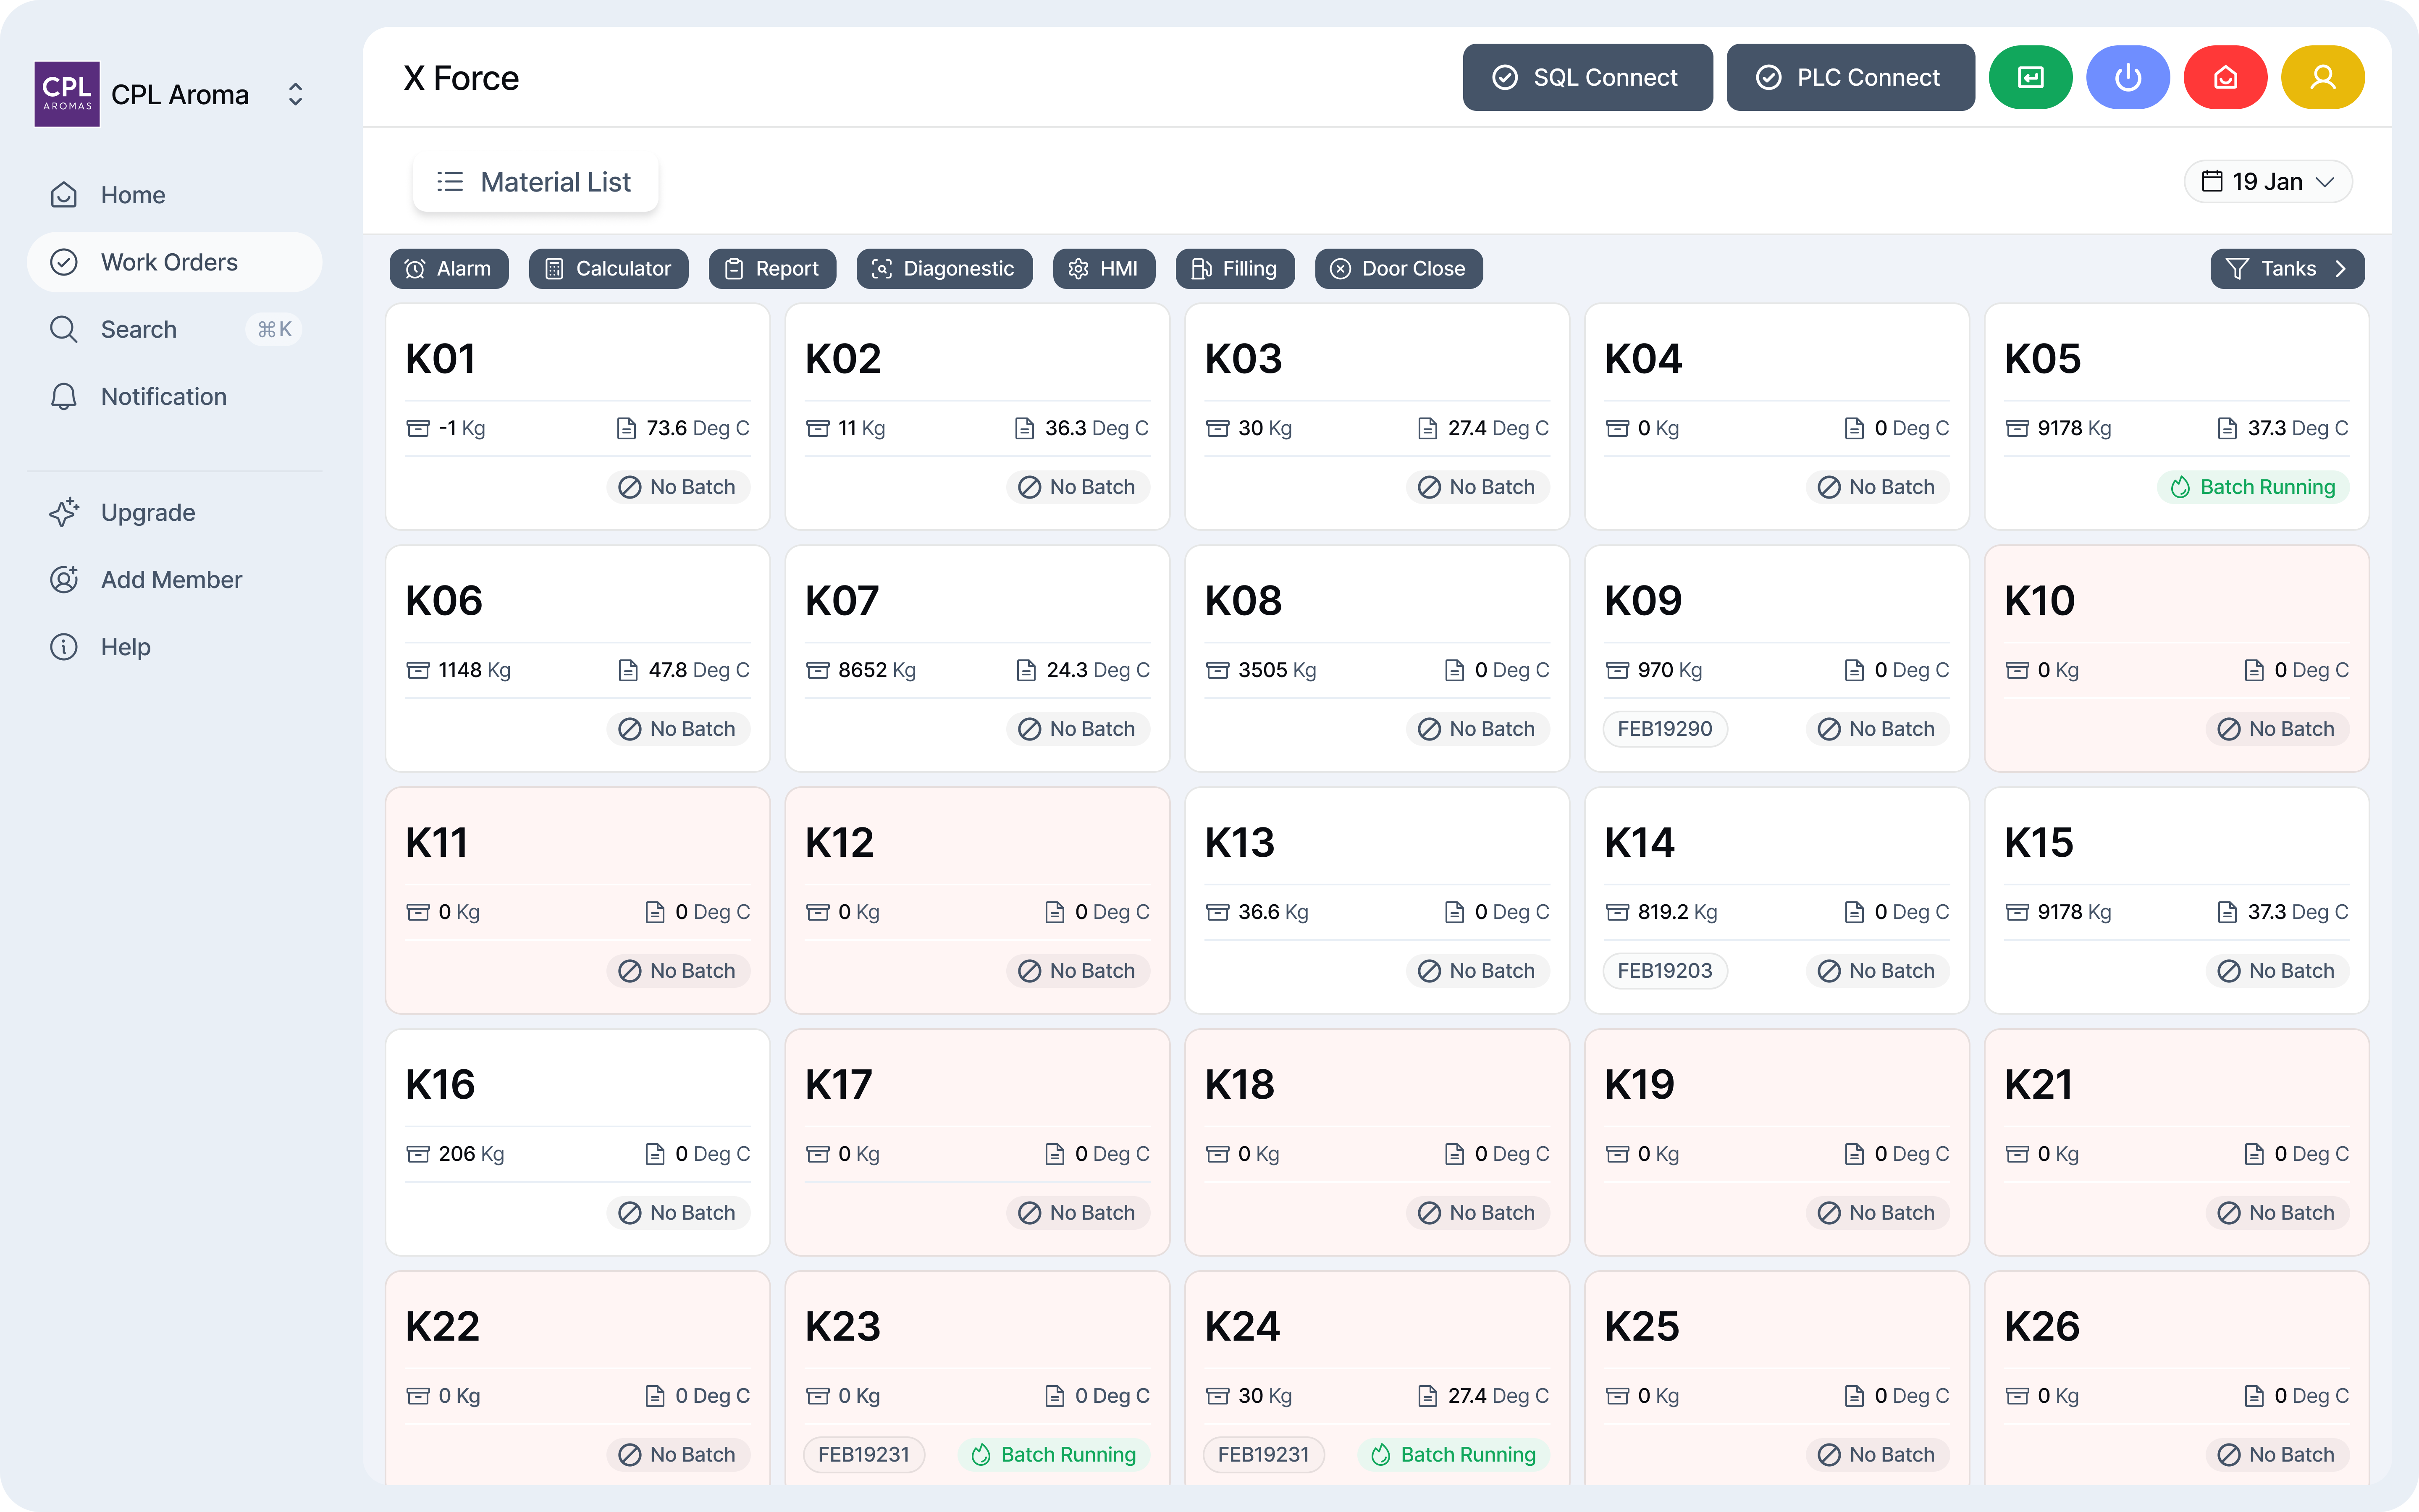
Task: Open the yellow user profile button
Action: click(x=2323, y=77)
